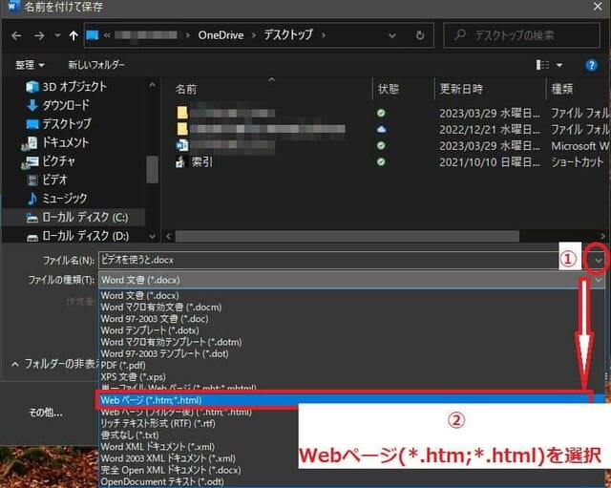Open the 整理 dropdown menu
Viewport: 611px width, 488px height.
[x=30, y=65]
